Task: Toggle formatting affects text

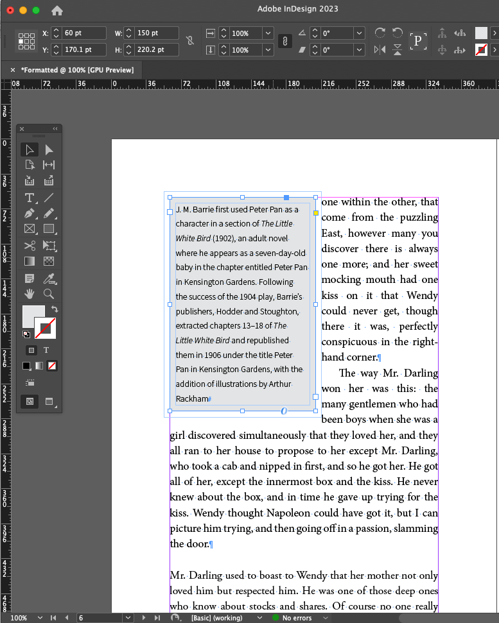Action: (46, 350)
